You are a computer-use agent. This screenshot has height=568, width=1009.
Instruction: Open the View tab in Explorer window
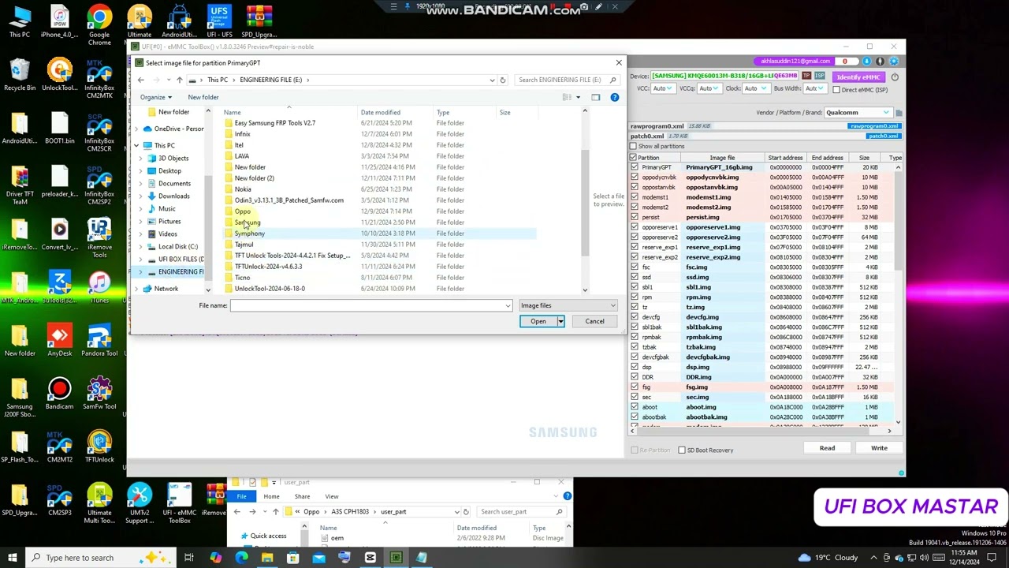tap(332, 497)
